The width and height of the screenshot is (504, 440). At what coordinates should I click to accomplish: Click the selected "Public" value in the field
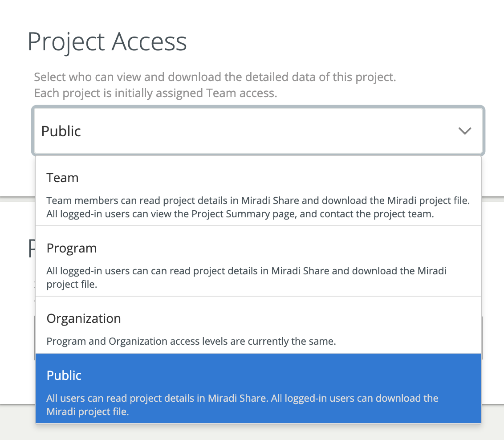[61, 131]
